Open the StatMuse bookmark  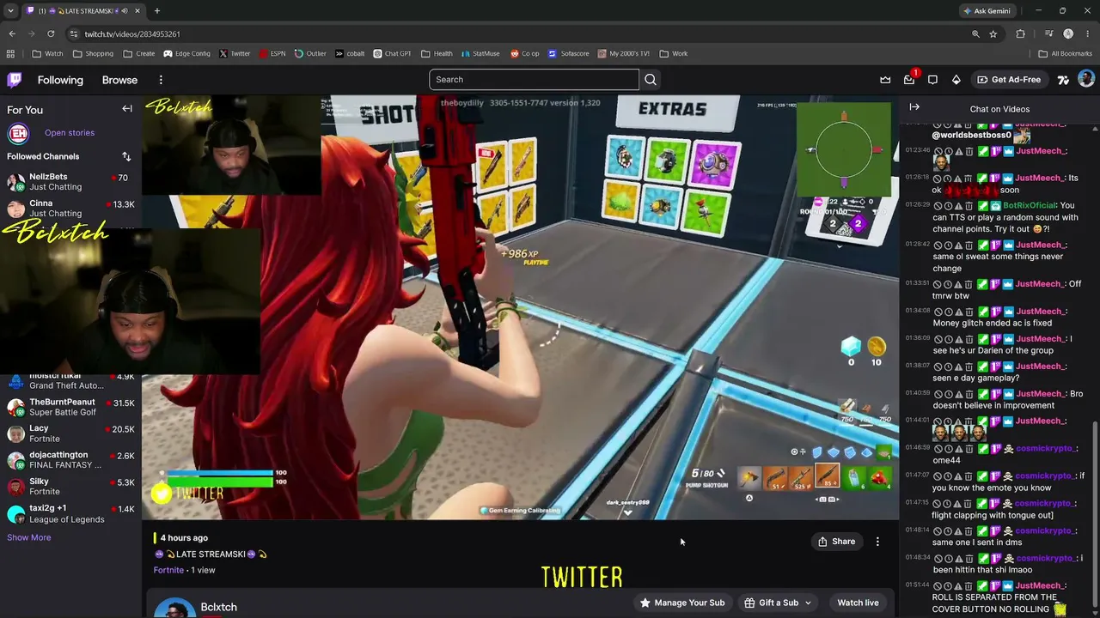pos(480,53)
